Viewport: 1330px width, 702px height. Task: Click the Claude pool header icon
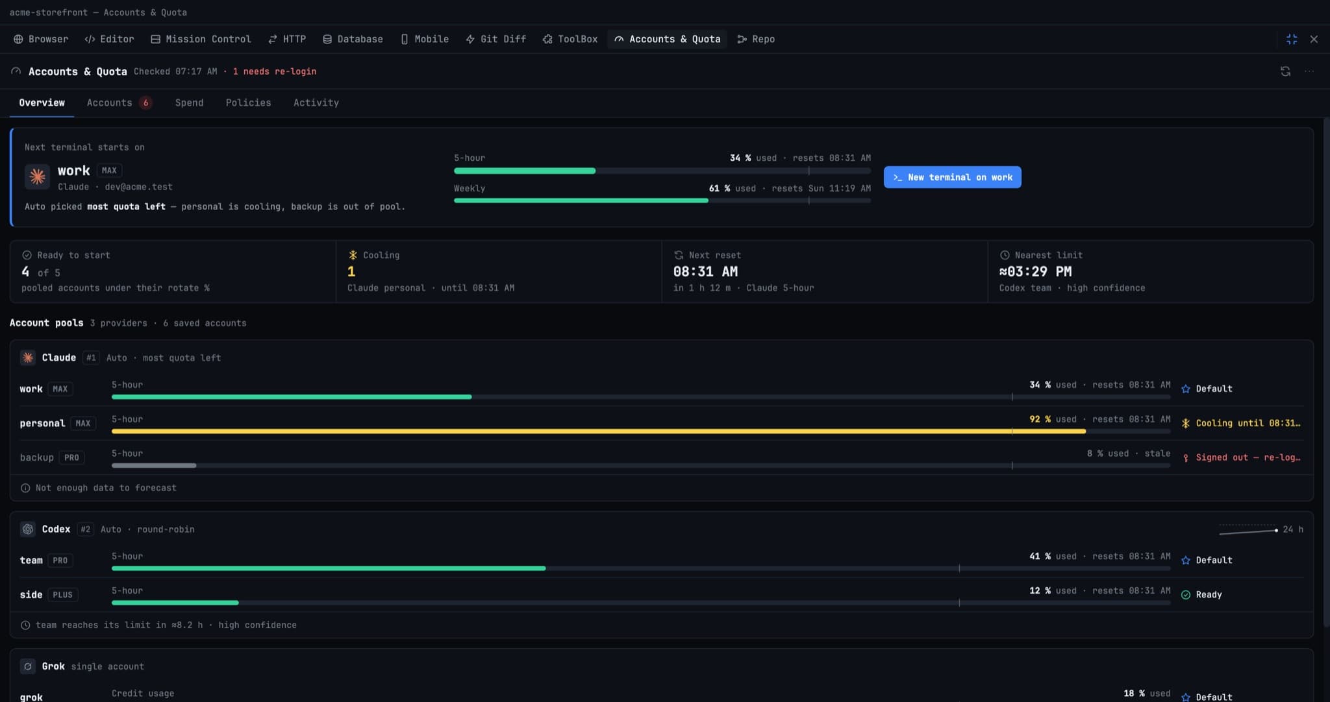coord(28,357)
